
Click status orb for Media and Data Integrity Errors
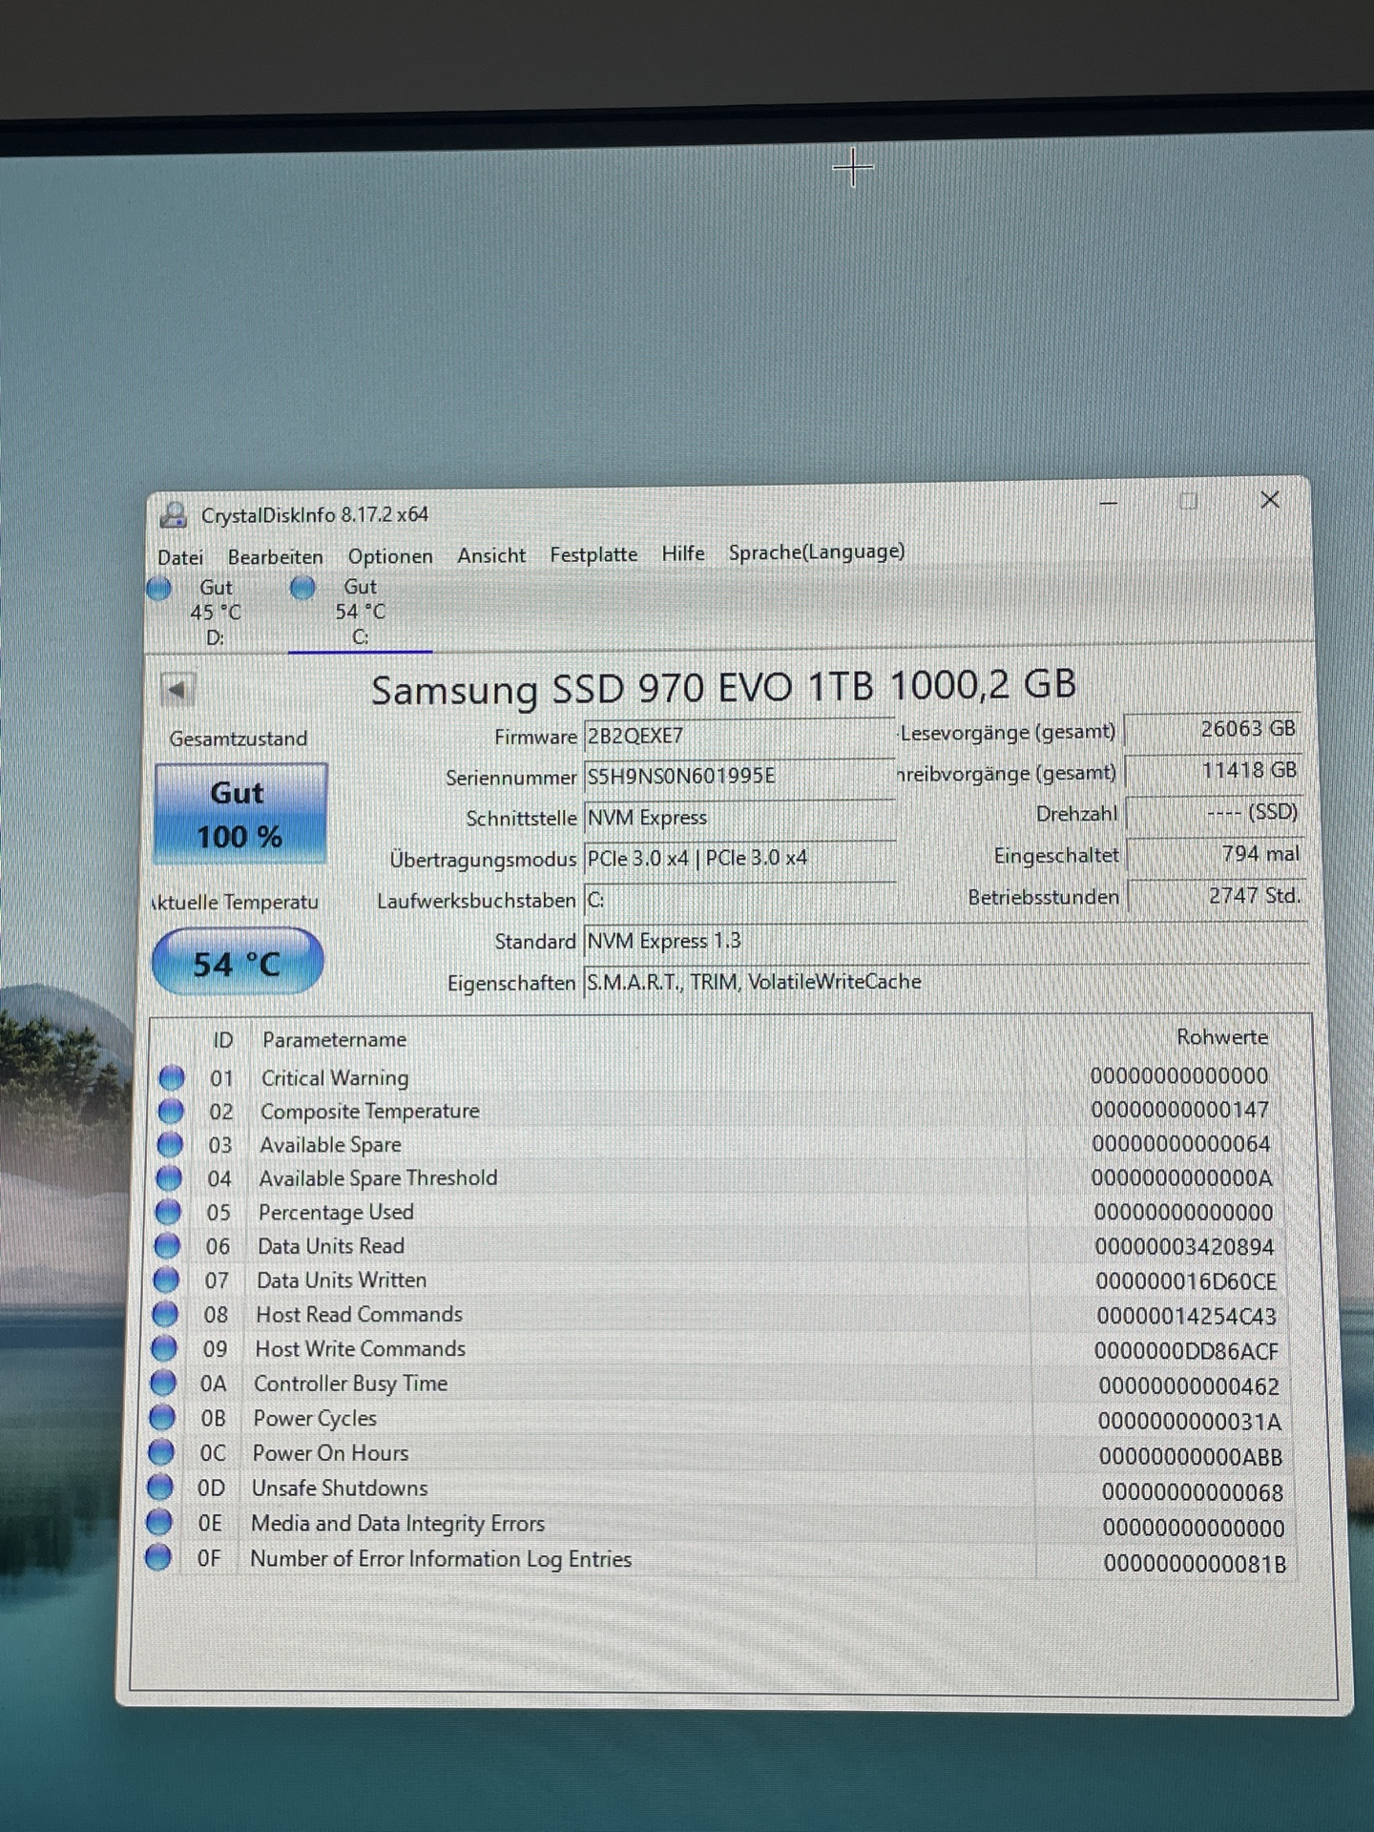tap(159, 1523)
